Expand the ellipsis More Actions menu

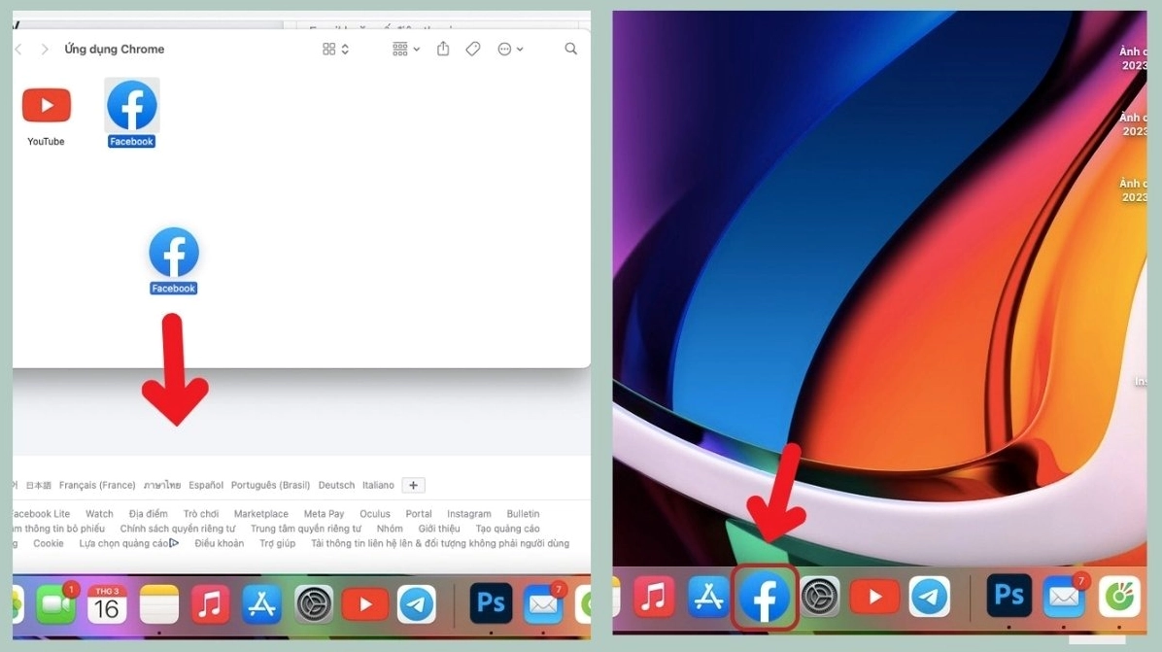(x=510, y=49)
